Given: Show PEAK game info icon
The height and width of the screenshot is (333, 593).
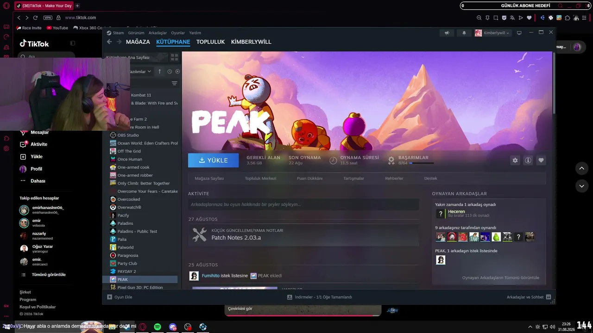Looking at the screenshot, I should [x=528, y=160].
